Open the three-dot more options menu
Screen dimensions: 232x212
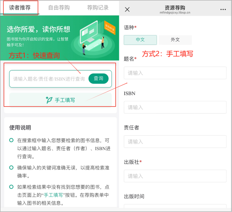(223, 10)
